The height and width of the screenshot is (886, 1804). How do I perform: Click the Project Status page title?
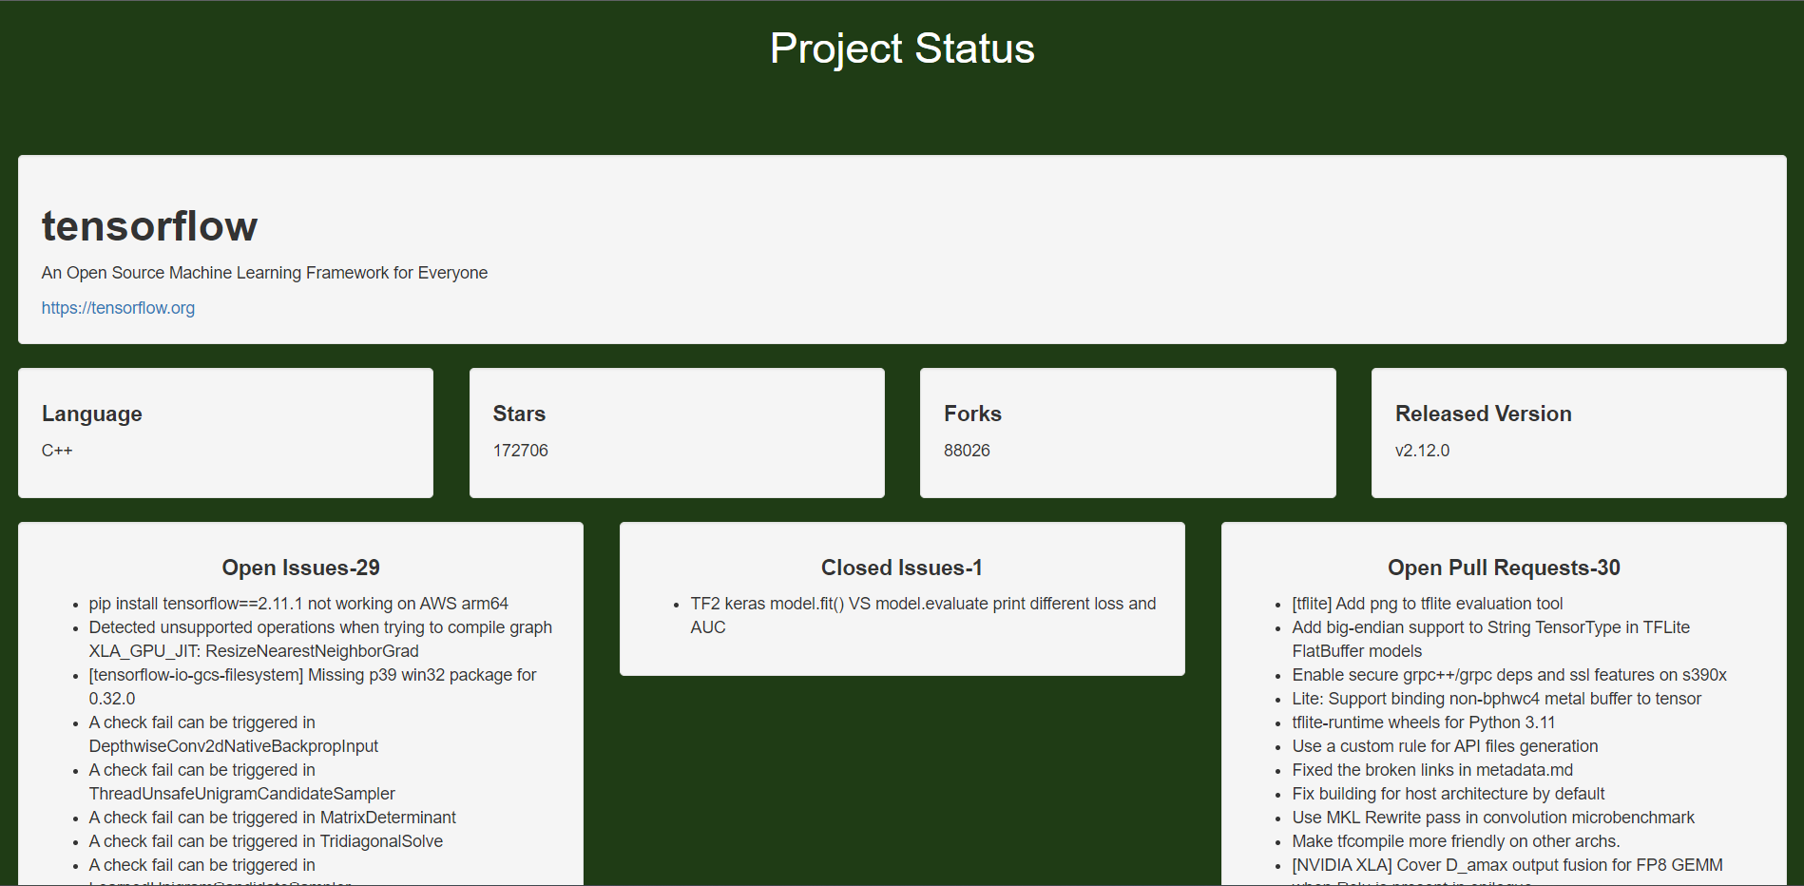902,48
